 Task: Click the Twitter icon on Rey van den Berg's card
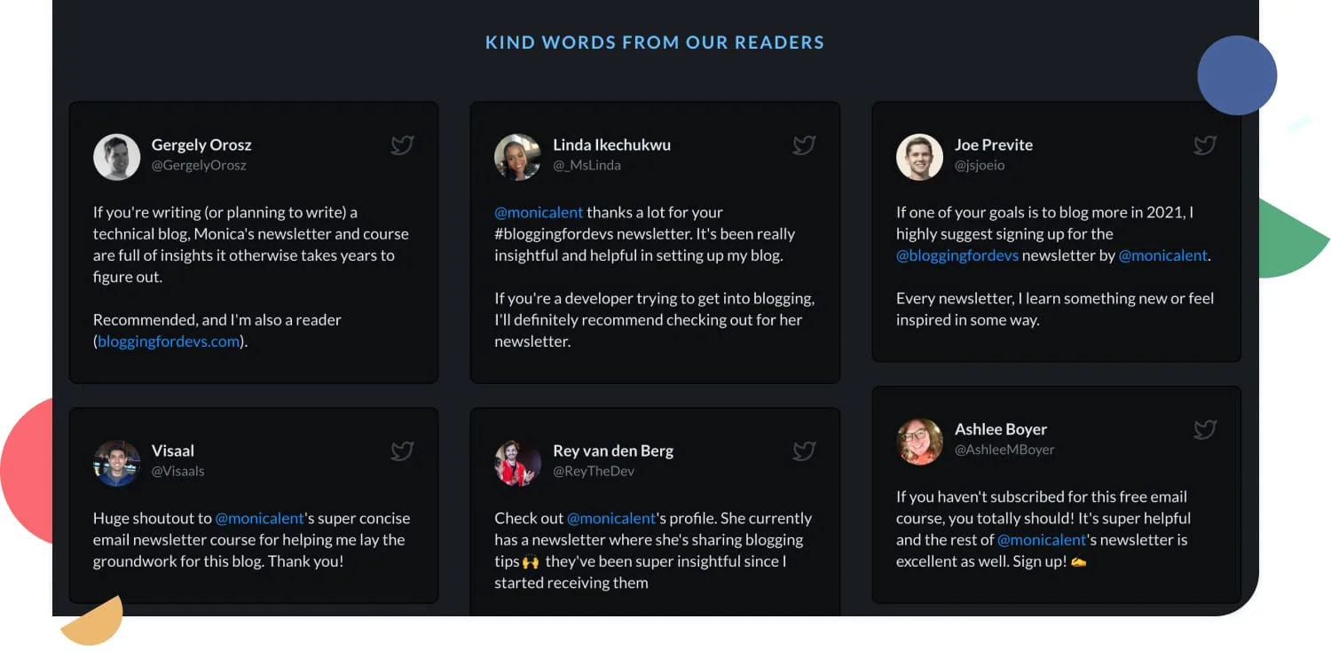[804, 451]
